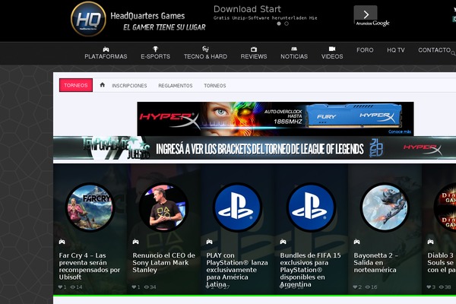Open PlayStation logo thumbnail for PLAY con PlayStation
The width and height of the screenshot is (456, 304).
(x=237, y=207)
